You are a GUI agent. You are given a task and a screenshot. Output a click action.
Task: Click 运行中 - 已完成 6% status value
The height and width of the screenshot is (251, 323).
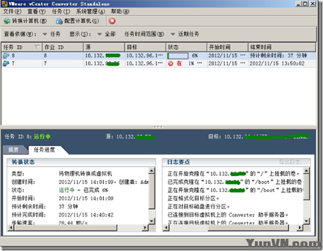[83, 190]
